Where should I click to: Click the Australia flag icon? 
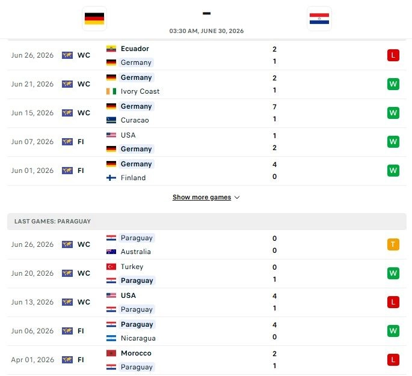point(111,252)
